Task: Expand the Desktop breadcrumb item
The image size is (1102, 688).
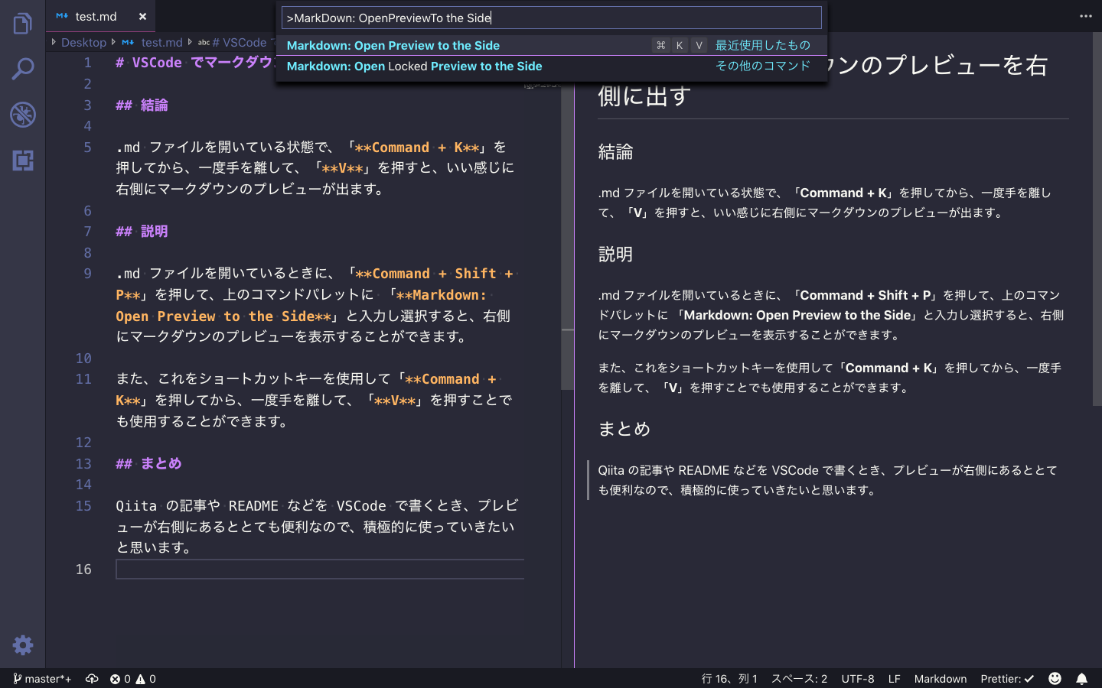Action: pos(83,42)
